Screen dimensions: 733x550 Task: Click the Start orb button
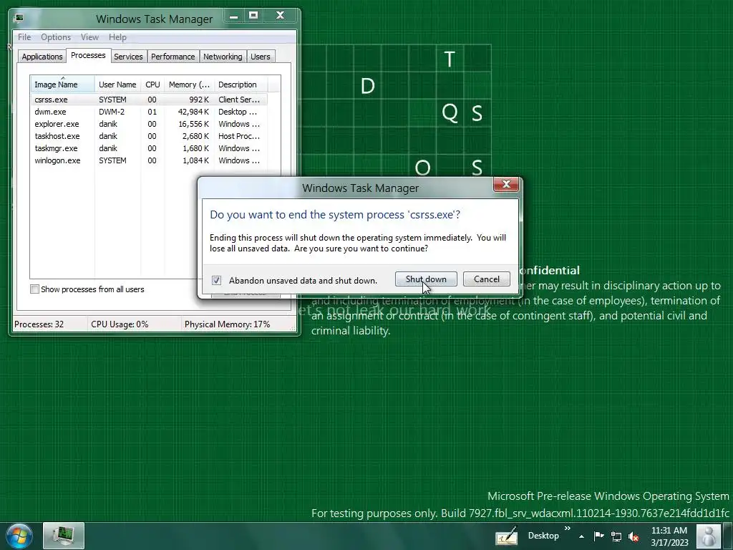pos(19,536)
